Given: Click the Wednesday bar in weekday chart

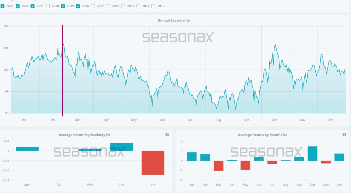Looking at the screenshot, I should 90,150.
